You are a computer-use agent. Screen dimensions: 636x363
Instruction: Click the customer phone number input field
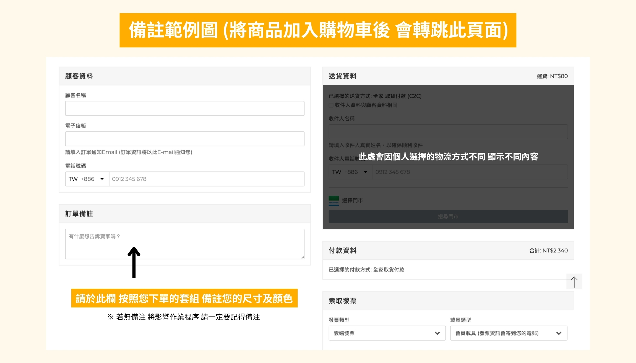pos(206,179)
